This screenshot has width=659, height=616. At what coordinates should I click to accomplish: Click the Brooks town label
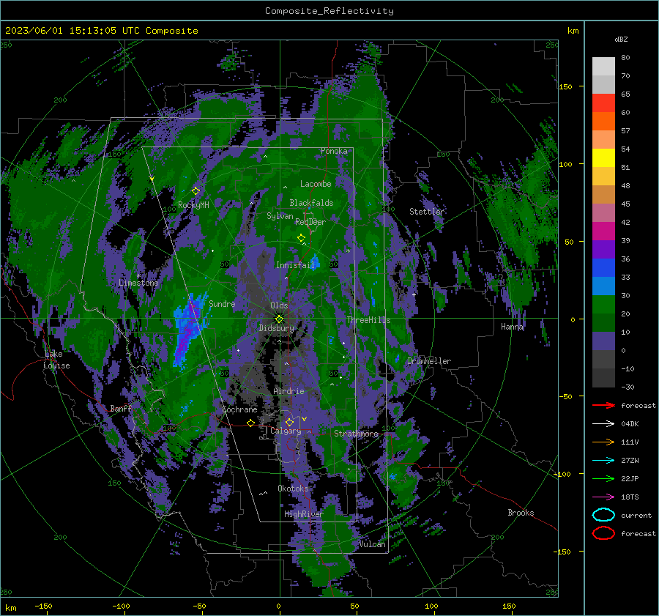pos(521,513)
